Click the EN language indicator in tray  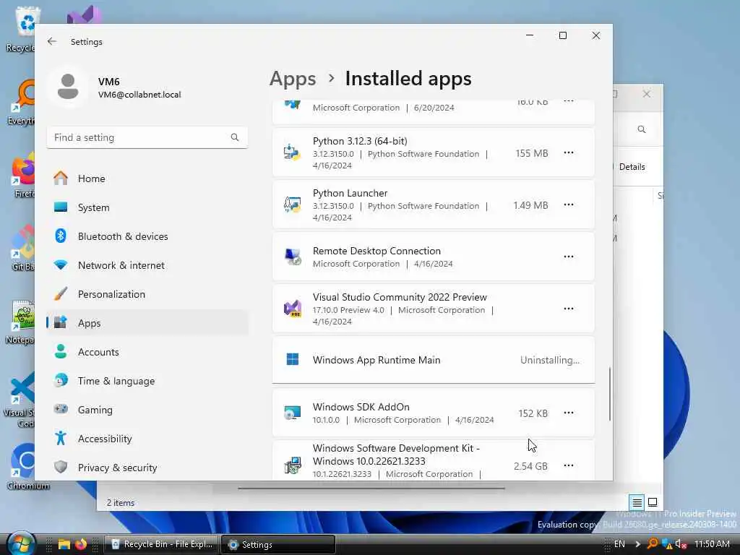point(619,544)
